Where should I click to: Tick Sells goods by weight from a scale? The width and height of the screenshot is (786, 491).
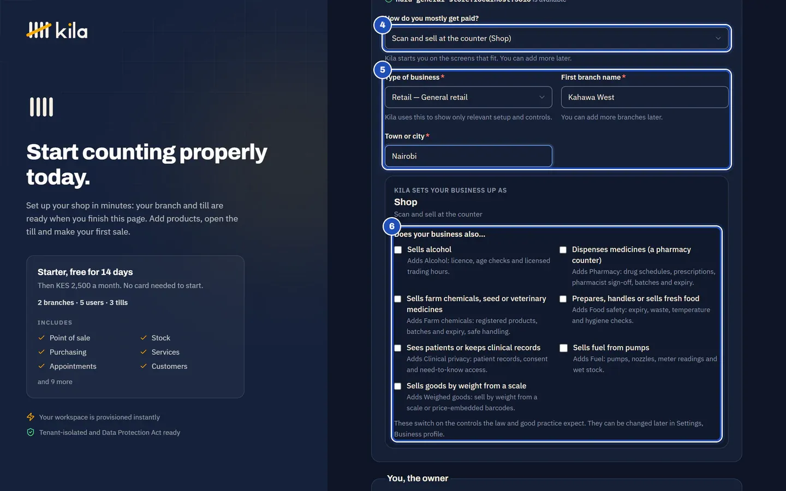tap(398, 386)
